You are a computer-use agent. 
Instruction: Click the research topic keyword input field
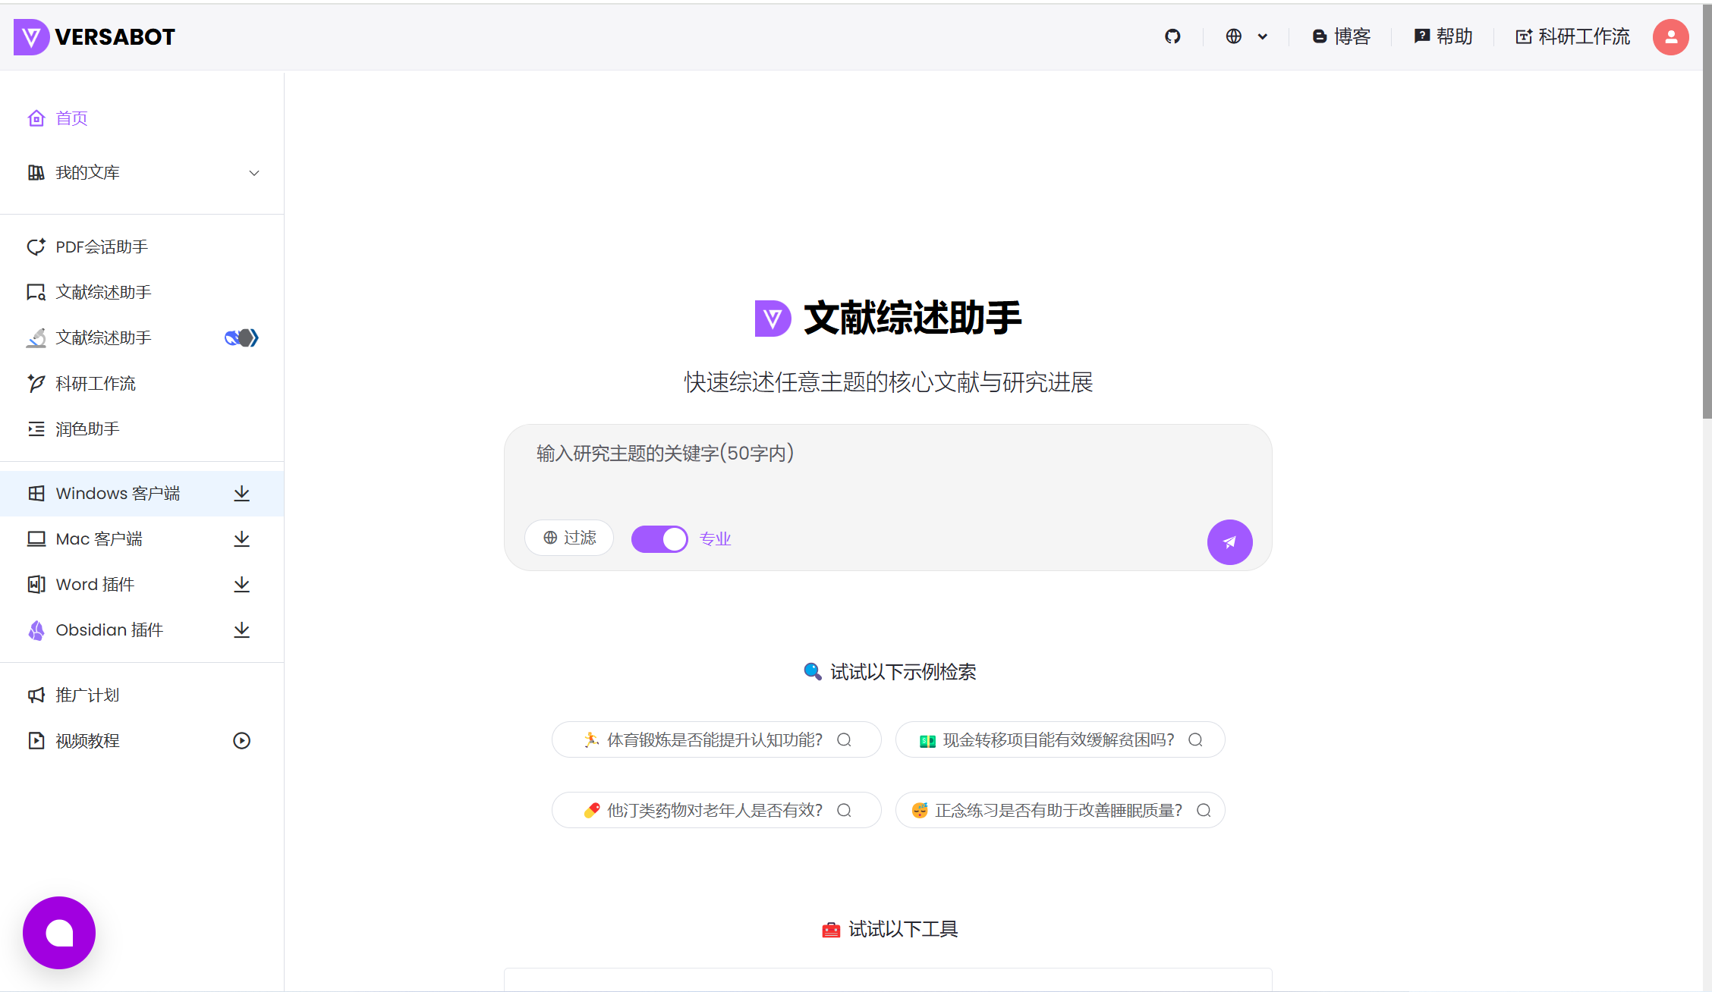point(888,453)
